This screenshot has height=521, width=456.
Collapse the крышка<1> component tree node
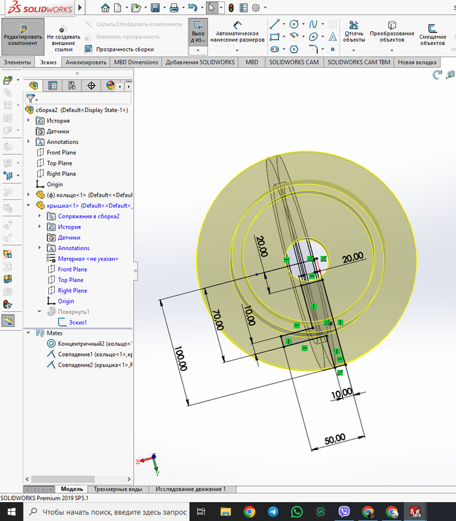[28, 206]
